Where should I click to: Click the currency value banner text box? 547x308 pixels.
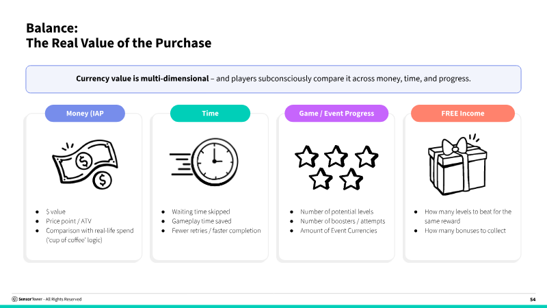point(273,79)
